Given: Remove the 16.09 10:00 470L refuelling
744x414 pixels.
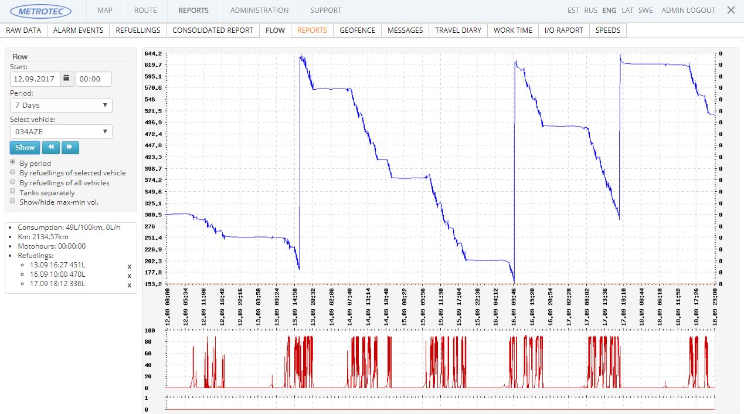Looking at the screenshot, I should click(x=130, y=276).
